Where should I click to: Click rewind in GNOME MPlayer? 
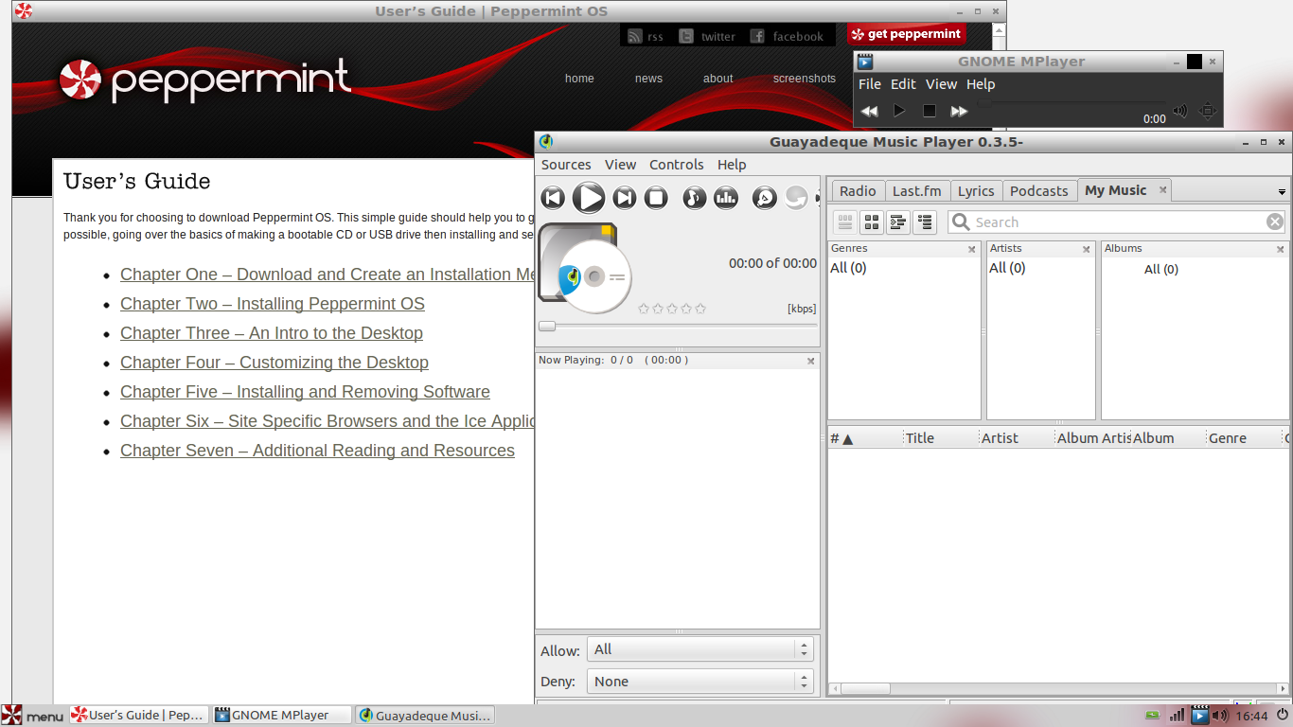[x=869, y=111]
